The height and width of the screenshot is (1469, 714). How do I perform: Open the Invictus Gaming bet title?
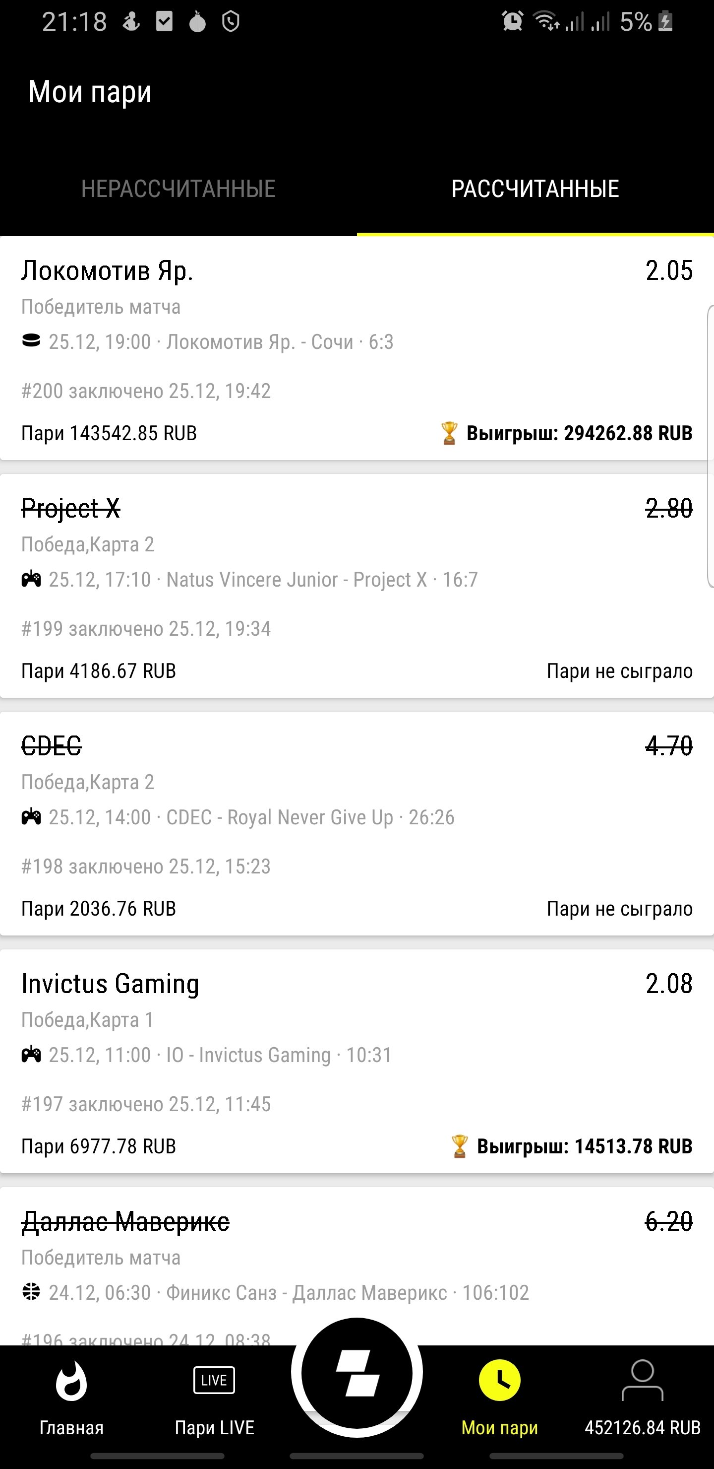tap(110, 984)
